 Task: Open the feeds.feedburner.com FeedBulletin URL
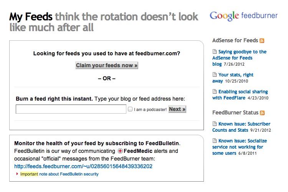coord(83,166)
